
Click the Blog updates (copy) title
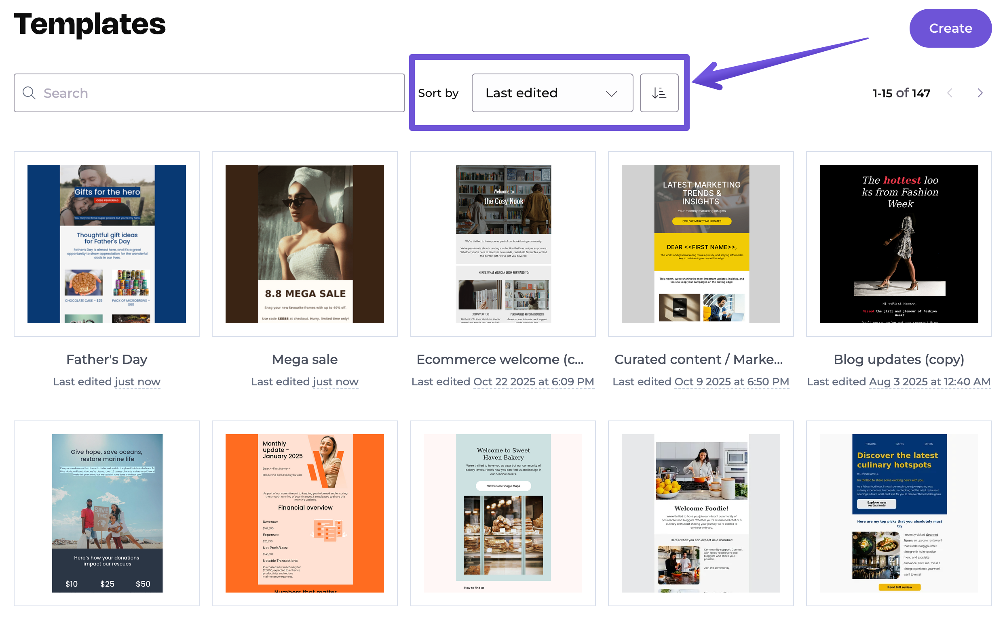point(898,359)
